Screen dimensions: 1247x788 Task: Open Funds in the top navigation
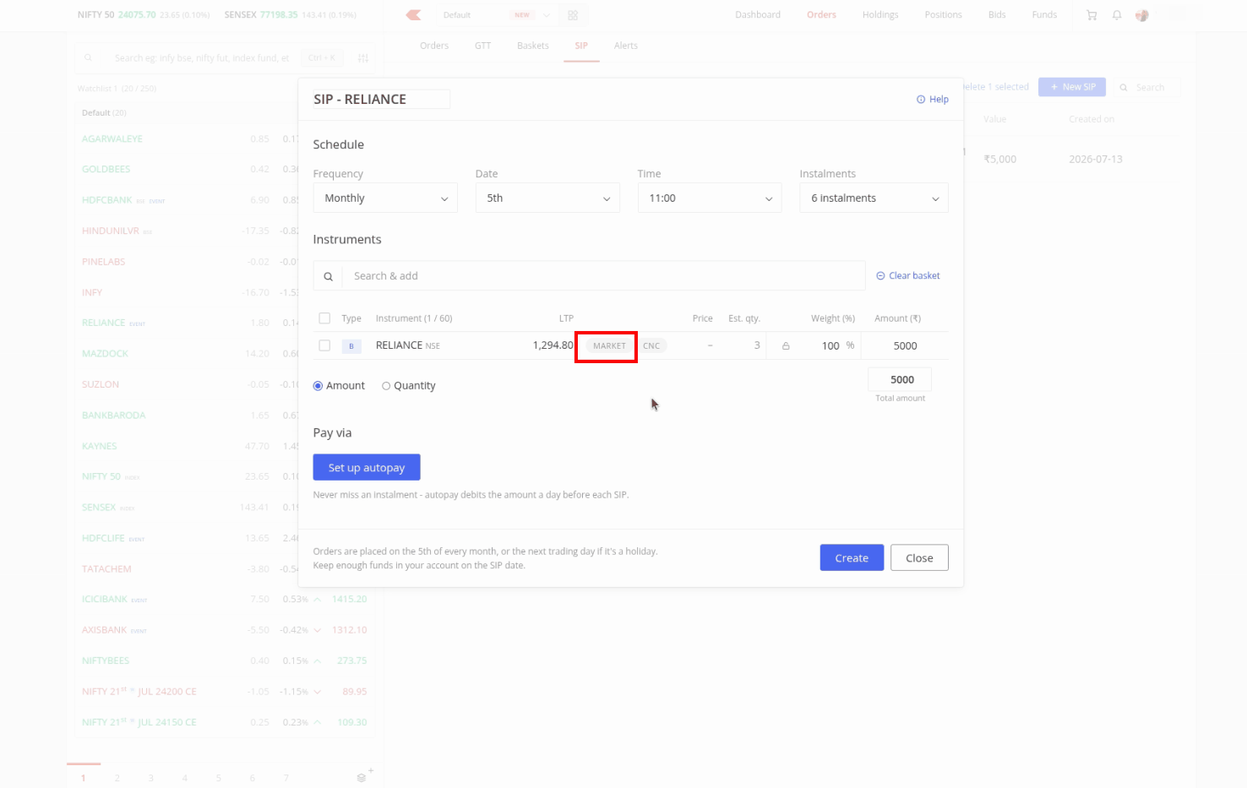[1044, 15]
